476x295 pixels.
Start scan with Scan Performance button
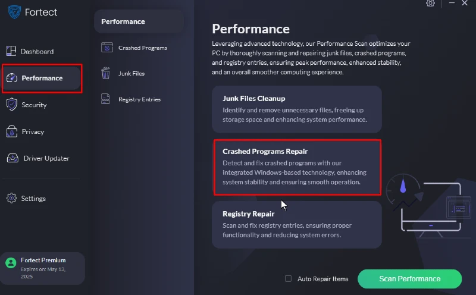(x=409, y=278)
